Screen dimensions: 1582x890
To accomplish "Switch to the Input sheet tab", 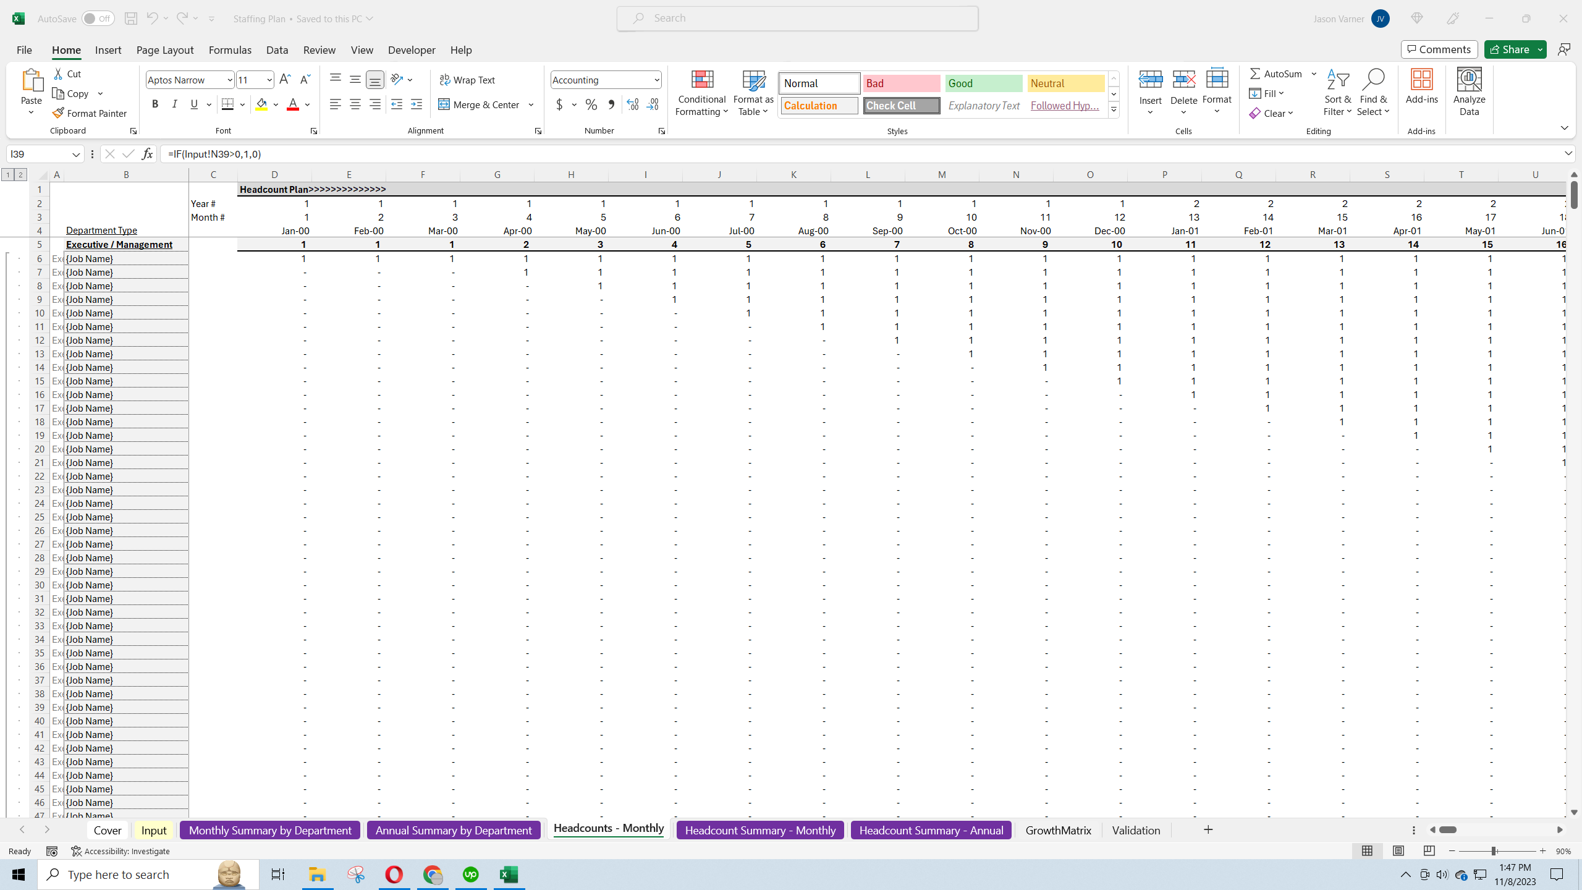I will [x=154, y=830].
